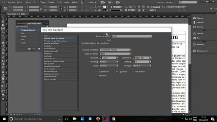Open the Layout menu

(28, 2)
